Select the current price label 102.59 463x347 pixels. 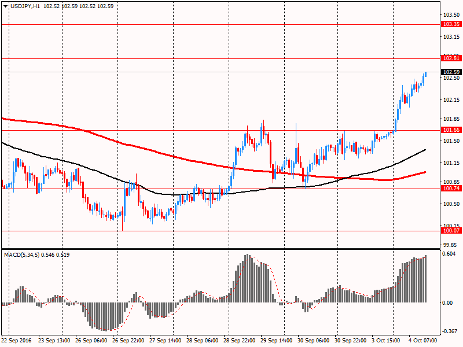[451, 72]
